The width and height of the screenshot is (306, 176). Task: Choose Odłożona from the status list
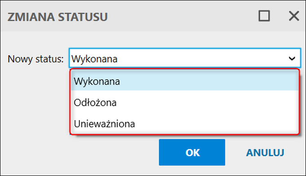184,103
